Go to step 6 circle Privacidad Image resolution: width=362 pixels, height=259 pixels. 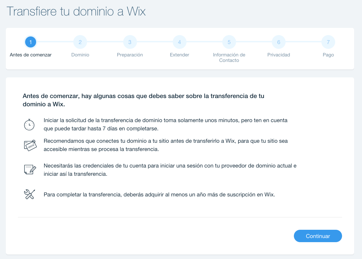(x=279, y=42)
